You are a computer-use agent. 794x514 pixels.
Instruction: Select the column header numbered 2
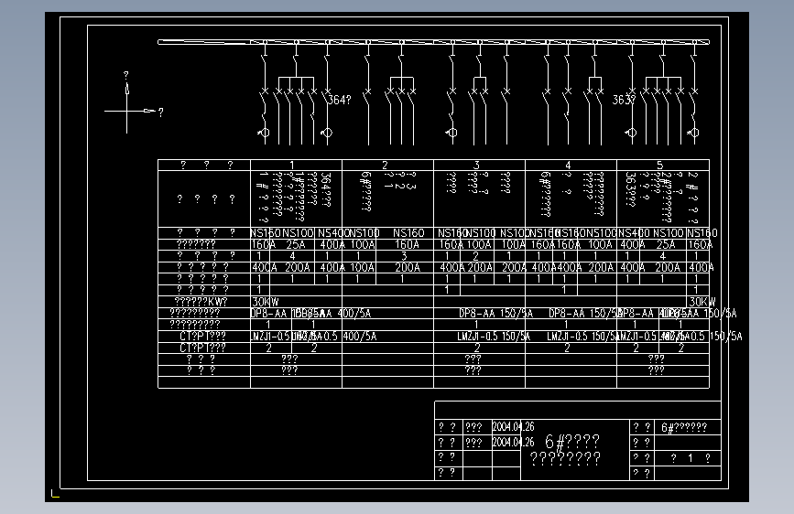click(385, 165)
